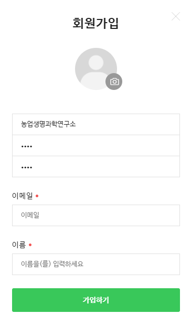Submit form with green 가입하기 button
This screenshot has height=324, width=191.
coord(96,300)
